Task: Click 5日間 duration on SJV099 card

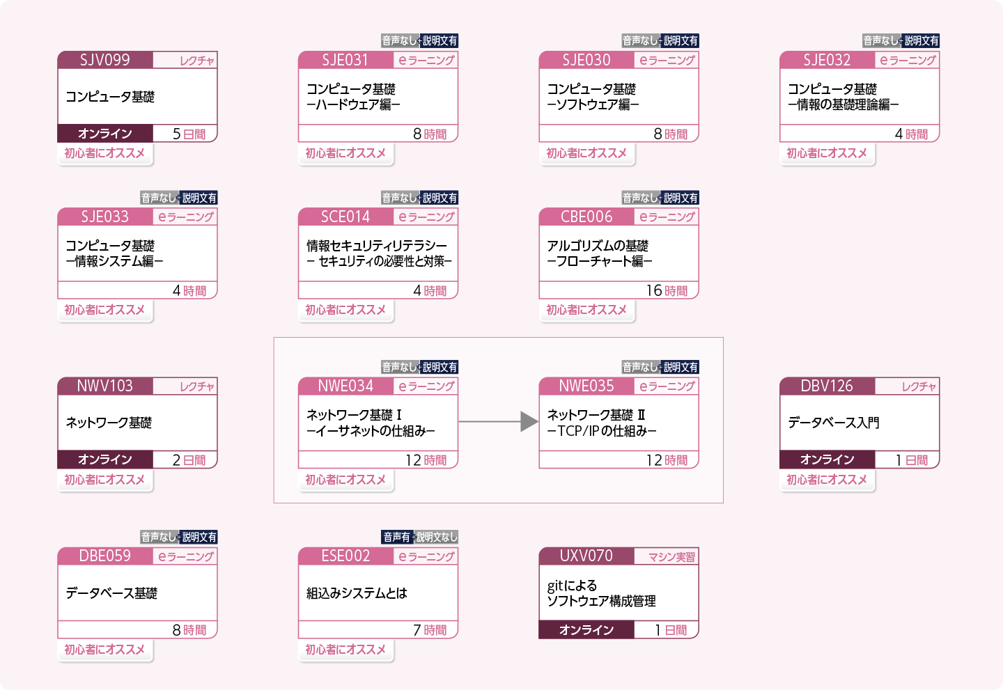Action: tap(189, 134)
